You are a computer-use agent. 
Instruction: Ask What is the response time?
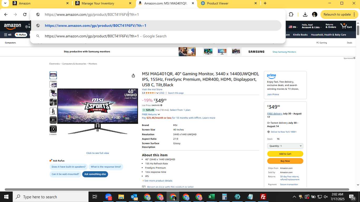pos(106,167)
